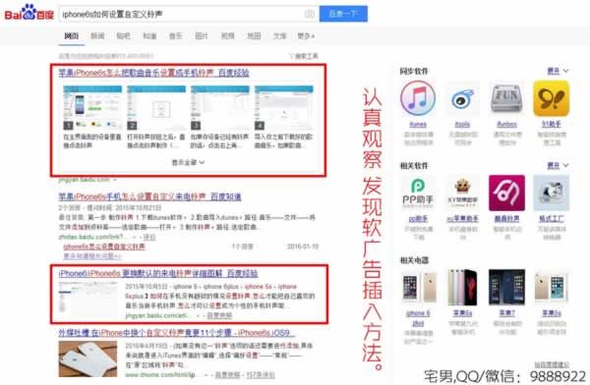
Task: Open step 3 thumbnail in first result
Action: (x=220, y=107)
